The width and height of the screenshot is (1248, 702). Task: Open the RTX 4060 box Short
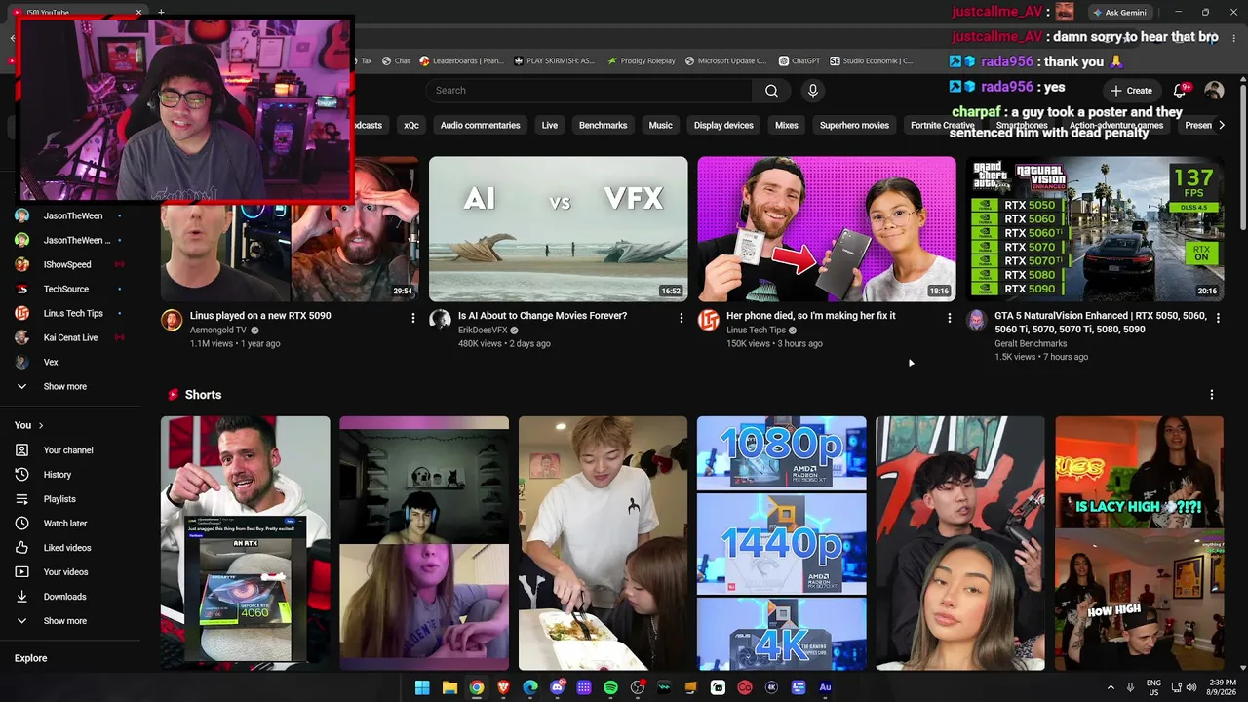click(246, 543)
